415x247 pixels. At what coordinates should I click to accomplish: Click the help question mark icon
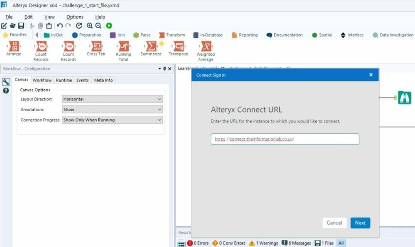click(x=6, y=91)
